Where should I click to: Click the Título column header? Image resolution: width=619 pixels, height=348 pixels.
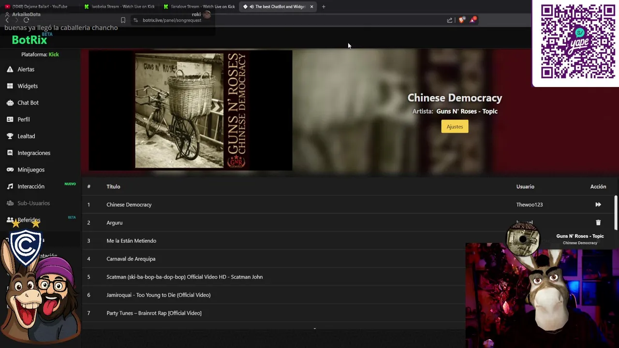click(x=113, y=187)
